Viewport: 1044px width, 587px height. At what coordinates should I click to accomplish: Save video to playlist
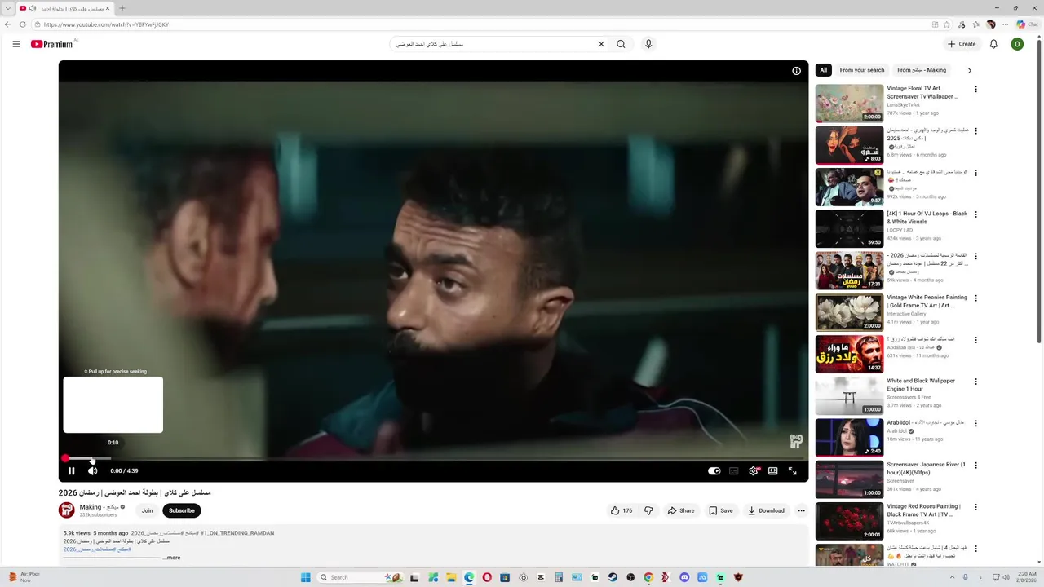tap(721, 510)
